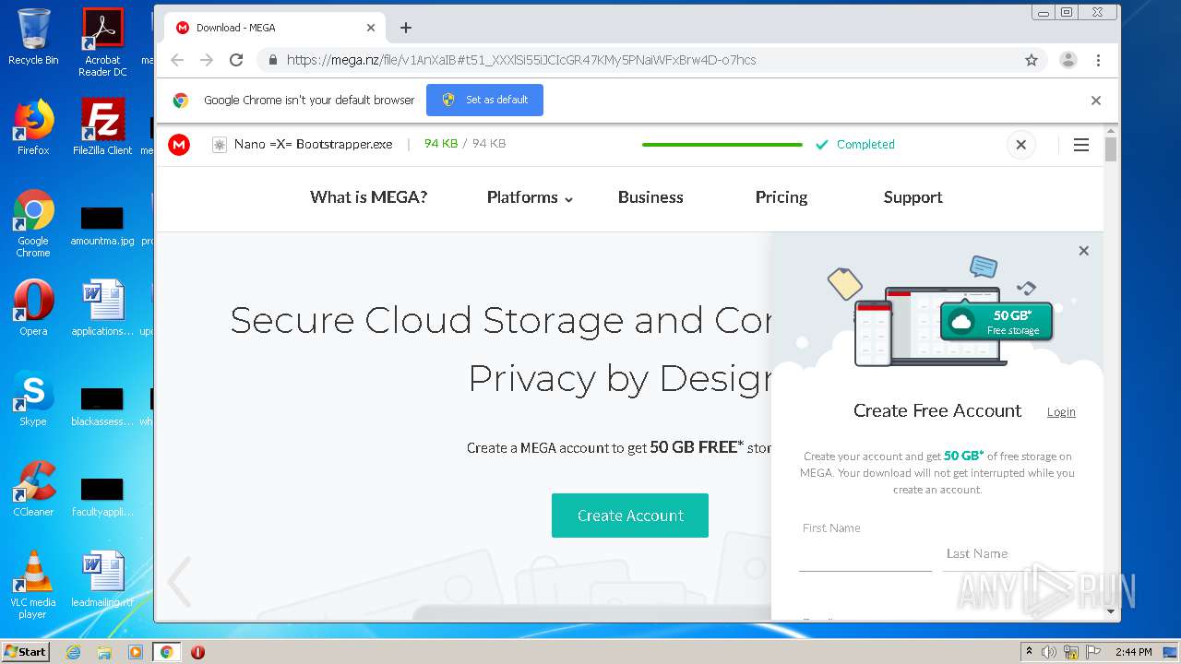This screenshot has width=1181, height=664.
Task: Launch FileZilla Client shortcut
Action: 102,127
